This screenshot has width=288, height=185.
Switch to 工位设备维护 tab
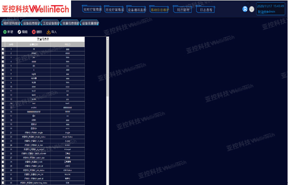click(51, 23)
